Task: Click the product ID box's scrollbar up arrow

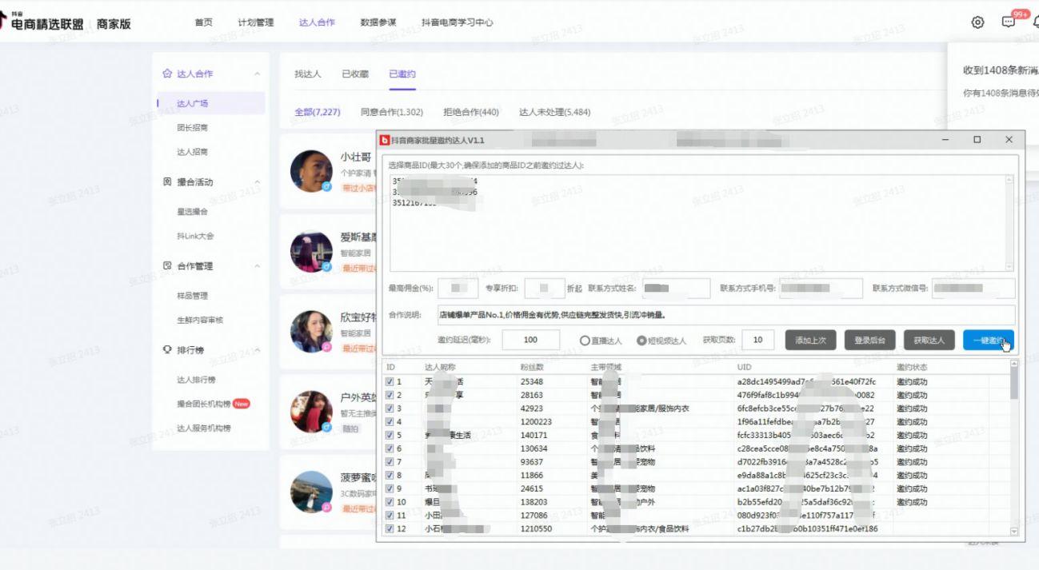Action: coord(1009,180)
